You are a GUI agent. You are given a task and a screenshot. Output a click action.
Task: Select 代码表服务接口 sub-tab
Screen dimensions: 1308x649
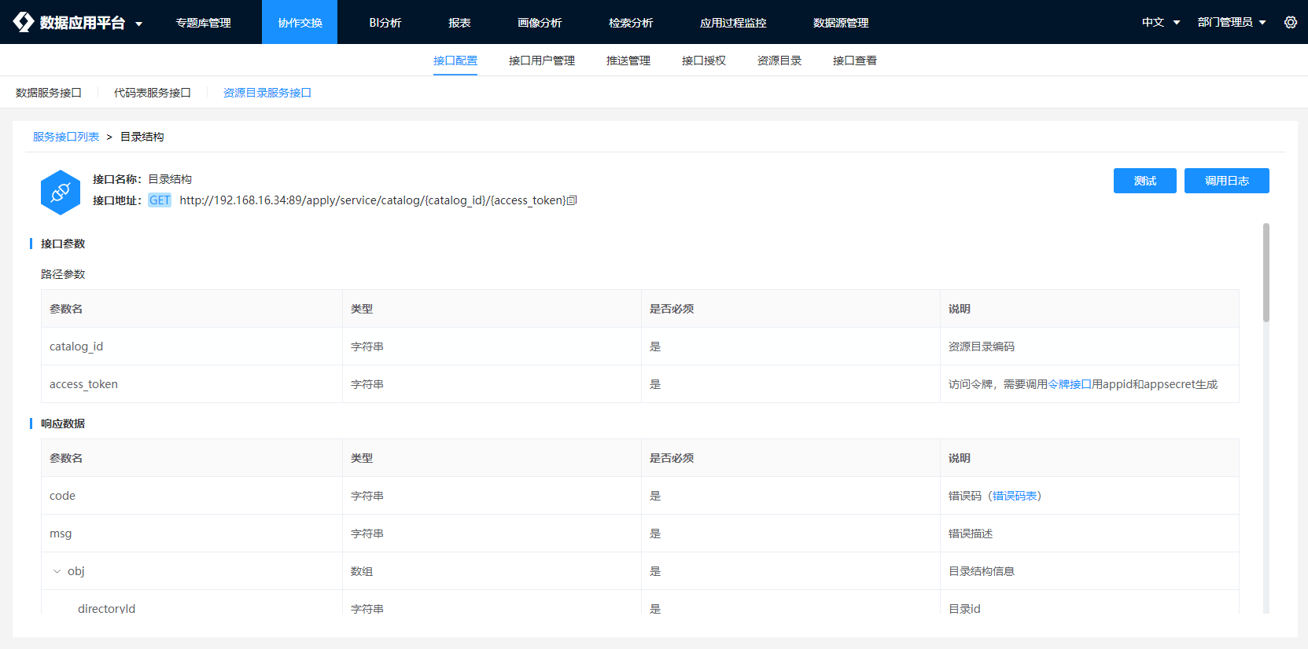(x=153, y=93)
